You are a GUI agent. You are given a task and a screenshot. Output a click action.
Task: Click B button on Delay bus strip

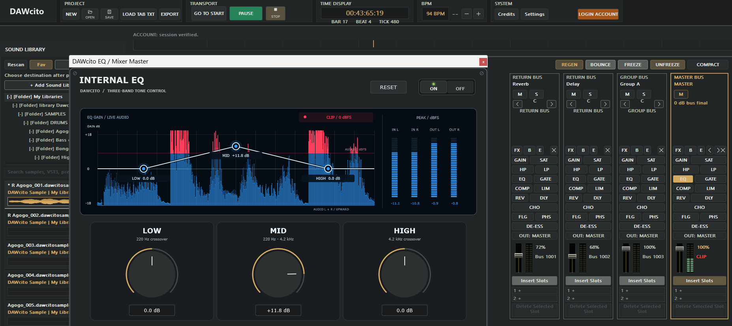583,150
